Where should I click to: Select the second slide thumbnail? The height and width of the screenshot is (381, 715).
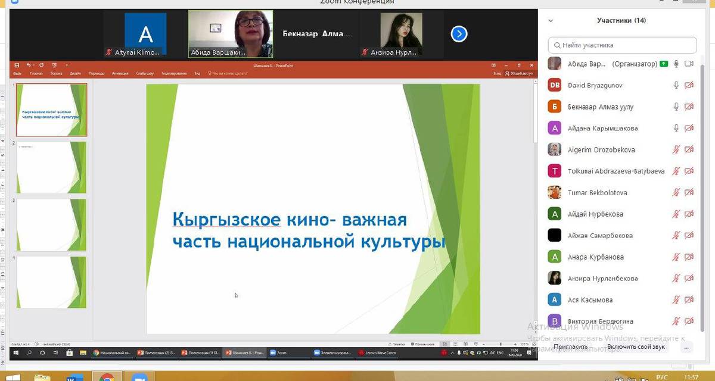point(51,167)
